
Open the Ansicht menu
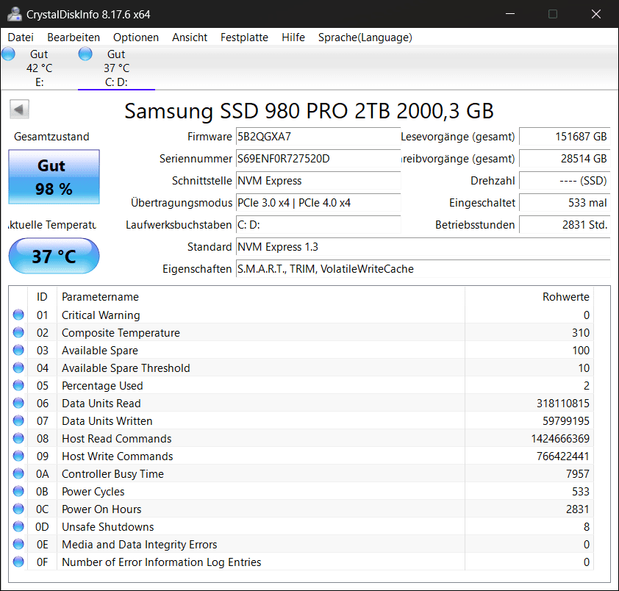[190, 37]
